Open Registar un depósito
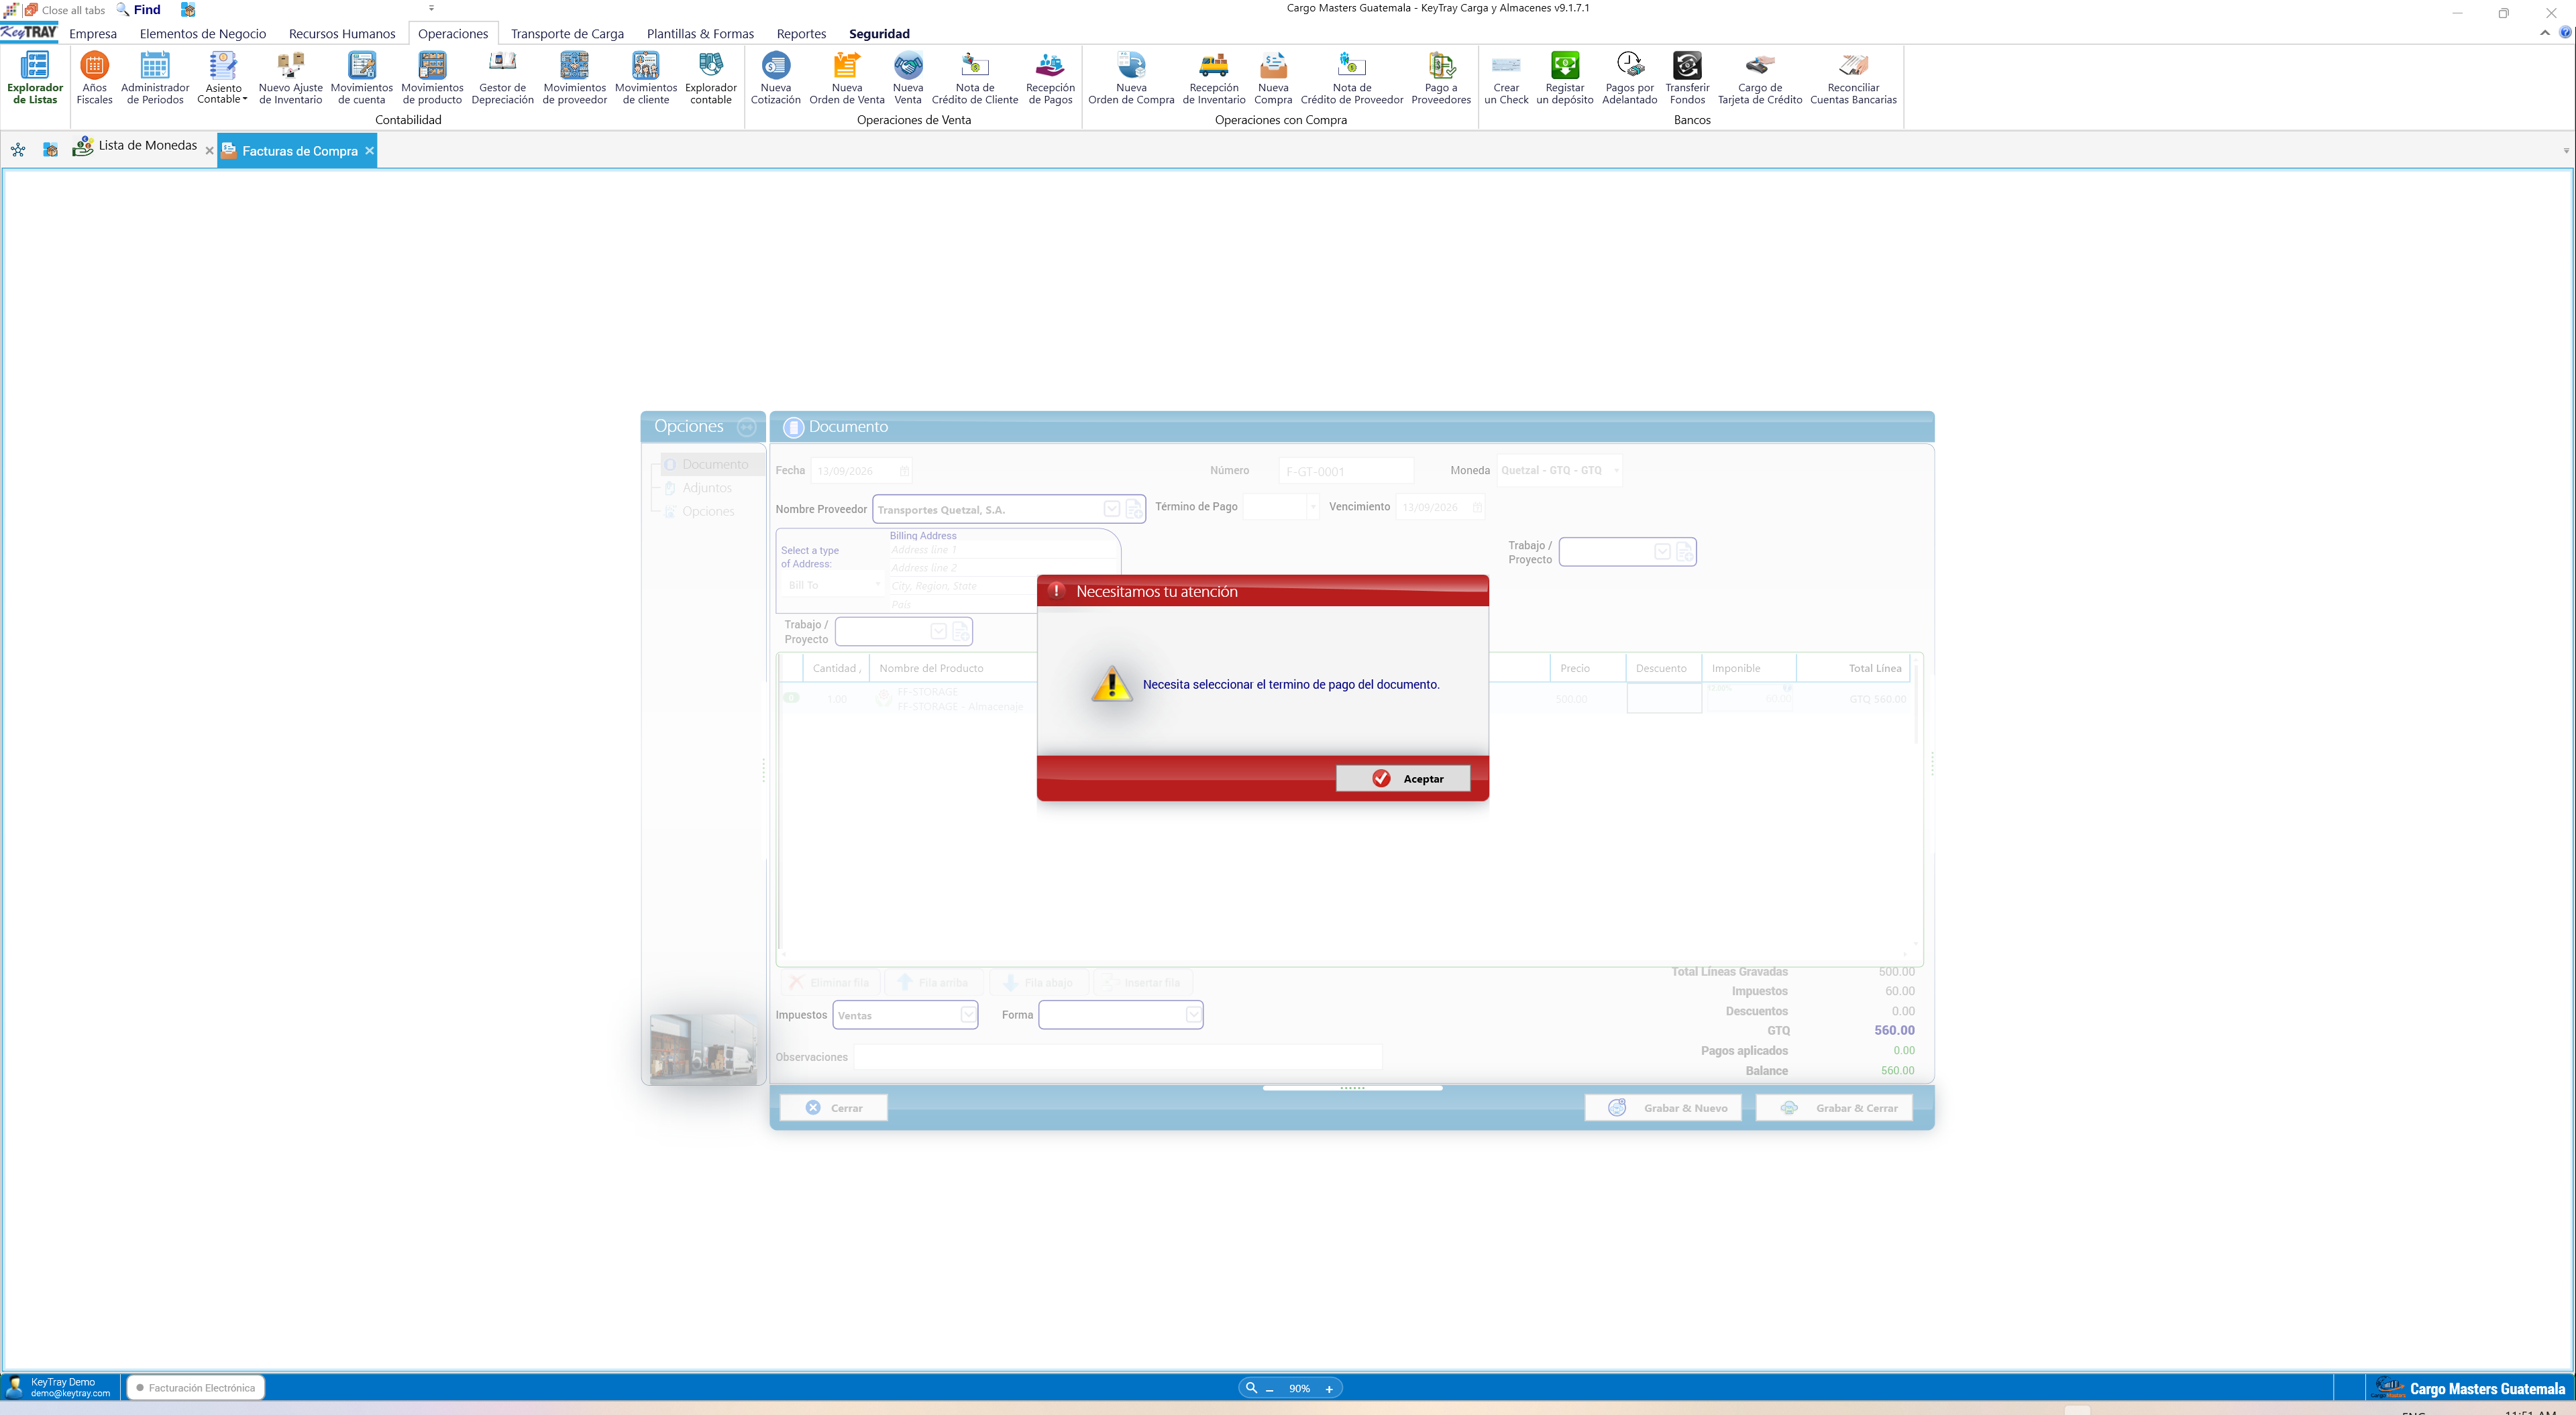The height and width of the screenshot is (1415, 2576). pos(1565,78)
